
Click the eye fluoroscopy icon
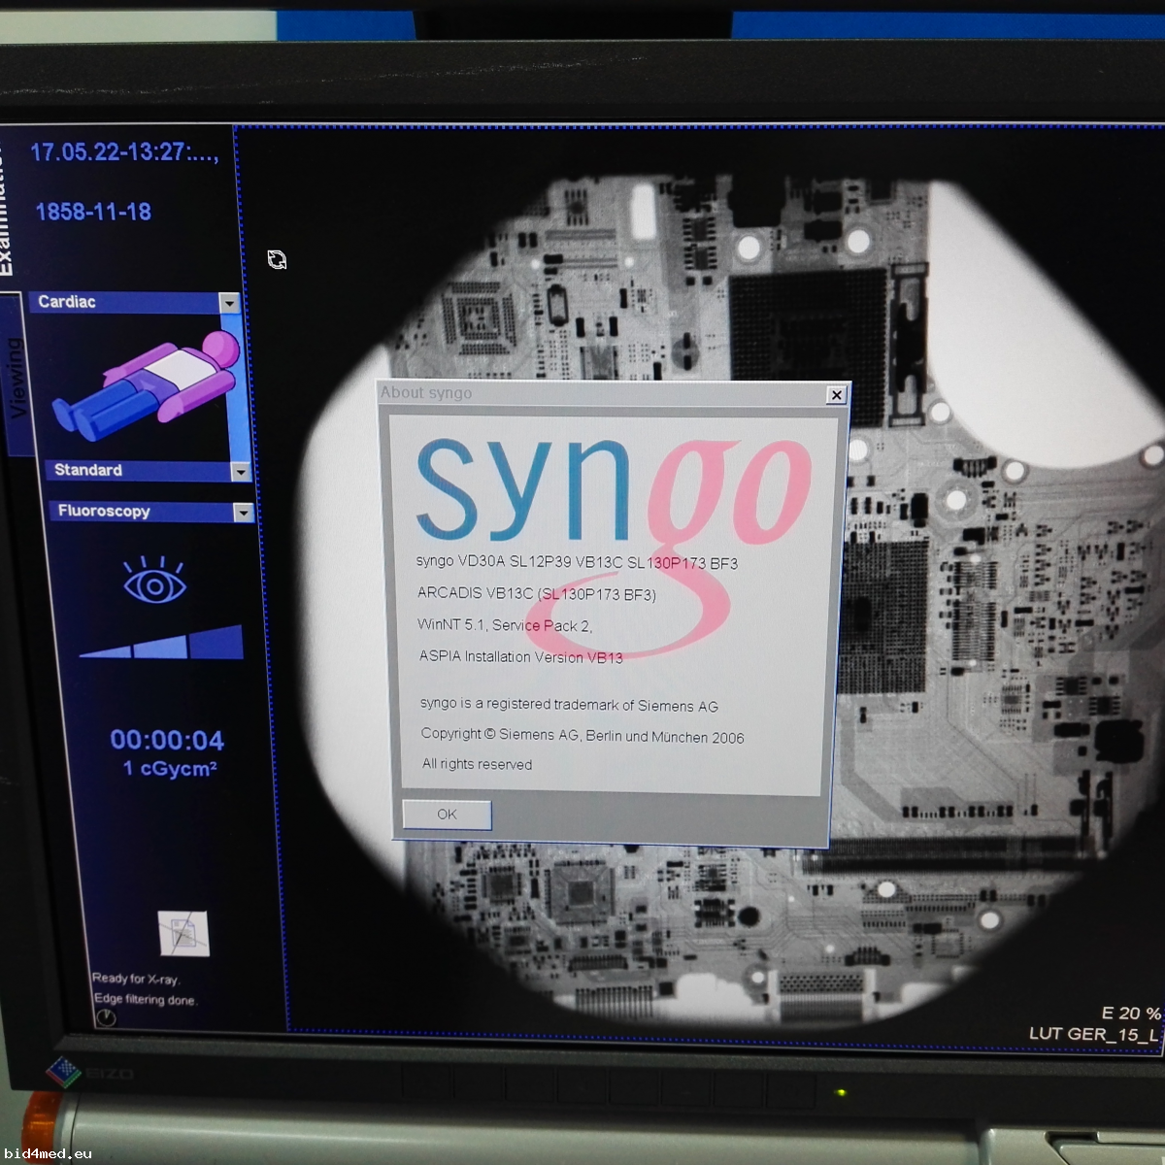click(x=154, y=581)
